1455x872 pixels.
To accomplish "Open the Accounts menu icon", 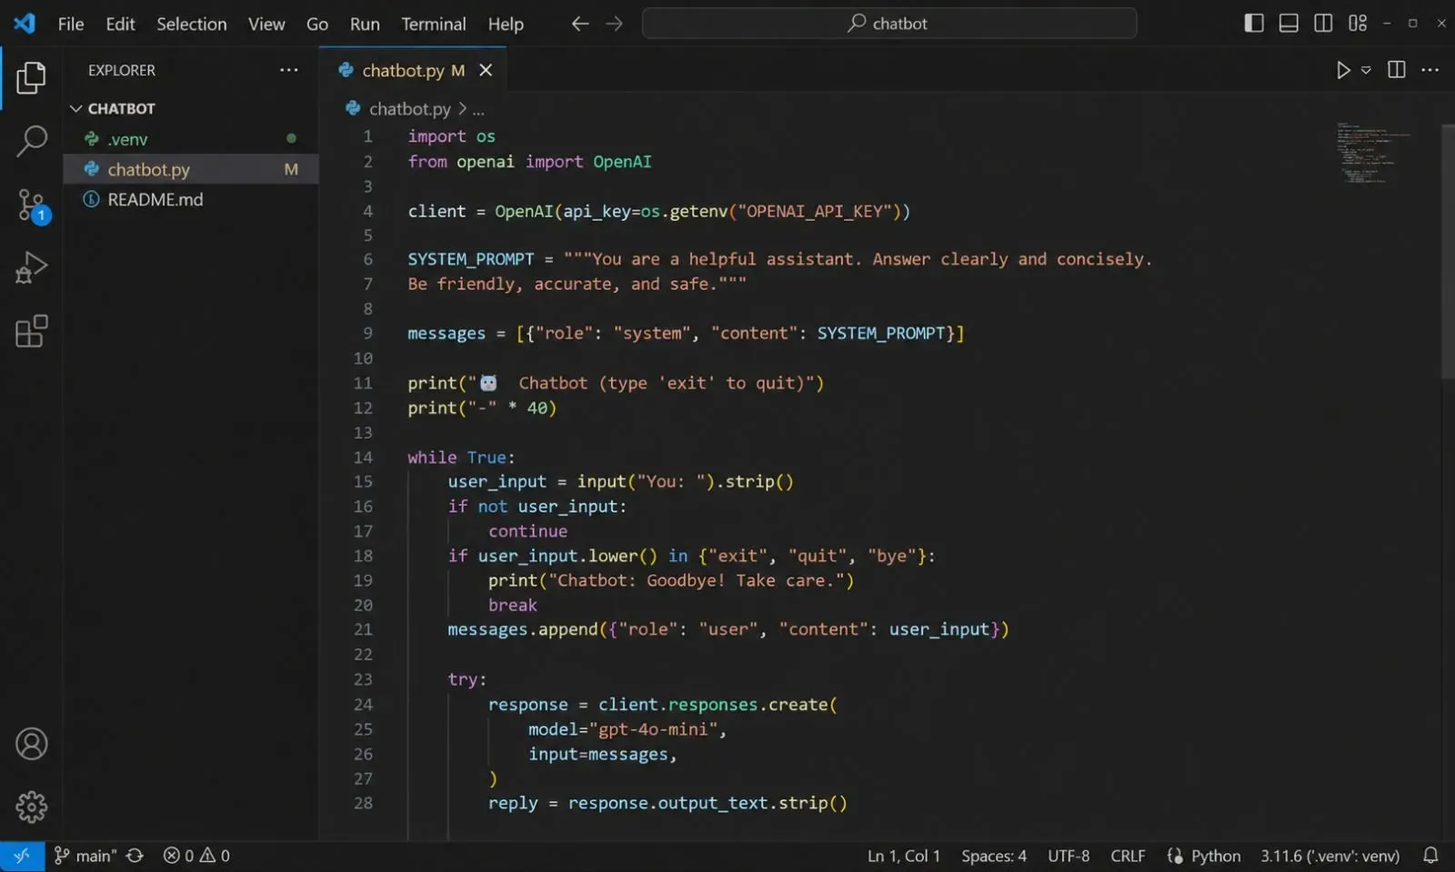I will [31, 744].
